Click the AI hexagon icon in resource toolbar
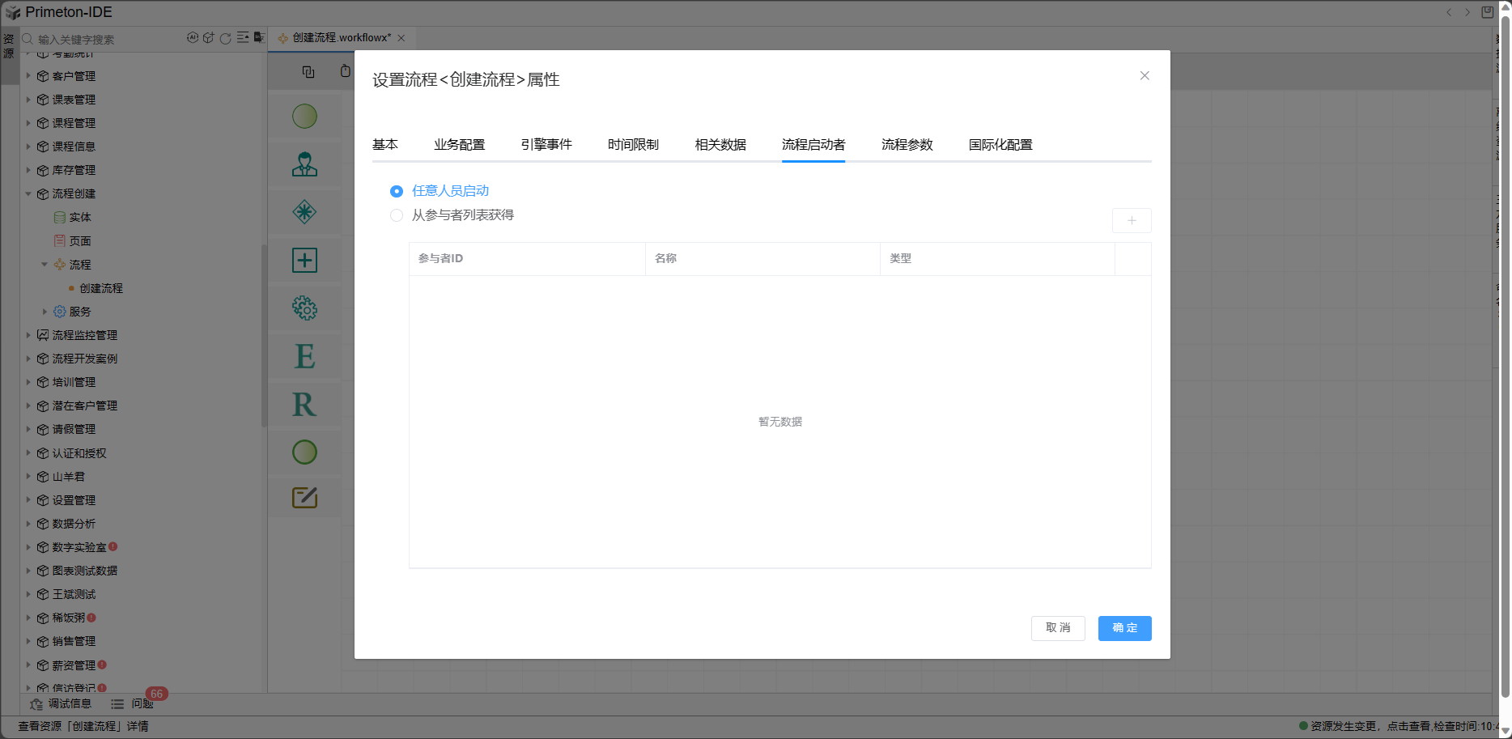This screenshot has height=739, width=1512. (x=193, y=38)
